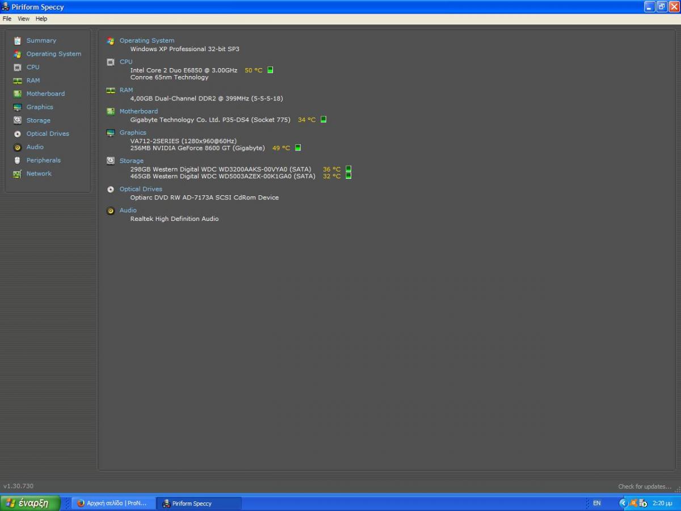
Task: Click the 50 °C CPU temperature value
Action: 253,70
